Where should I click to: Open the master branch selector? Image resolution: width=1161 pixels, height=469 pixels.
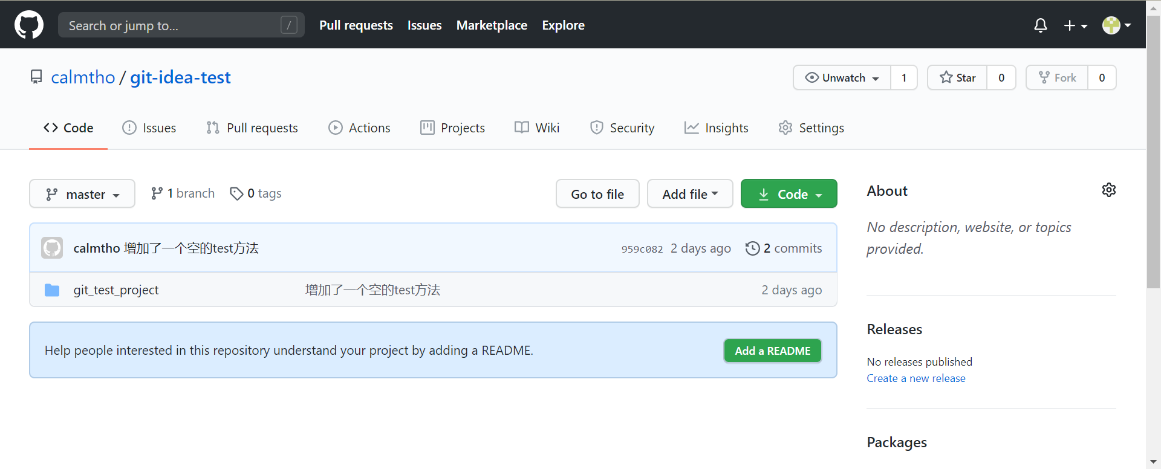coord(82,193)
